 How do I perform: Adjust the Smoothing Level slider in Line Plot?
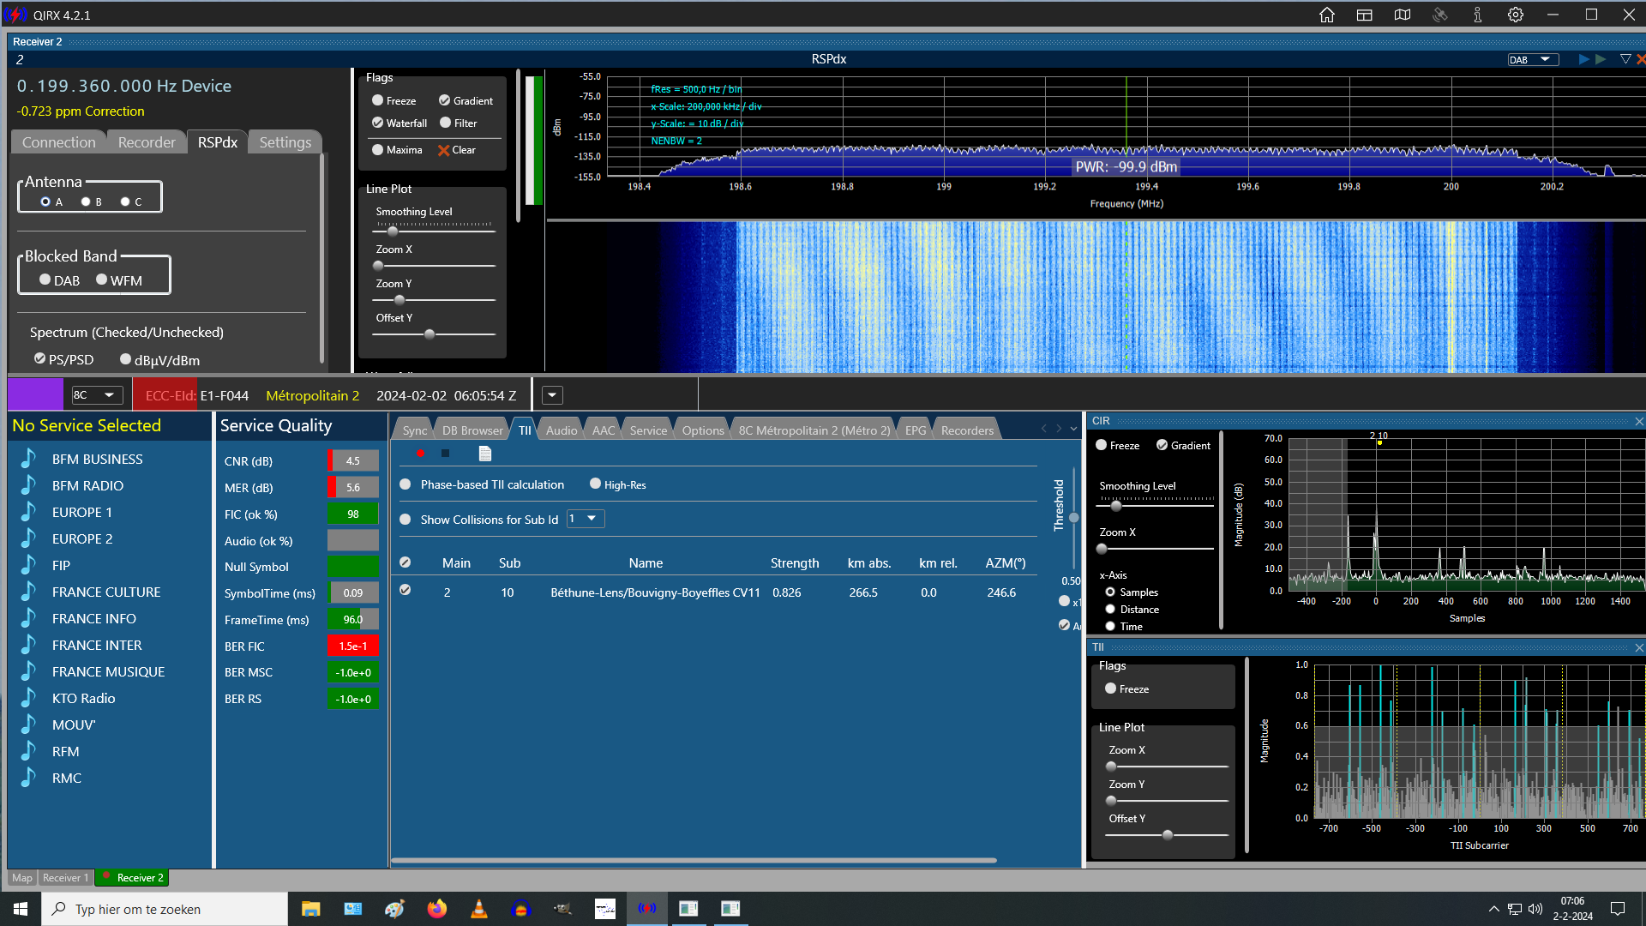coord(393,231)
